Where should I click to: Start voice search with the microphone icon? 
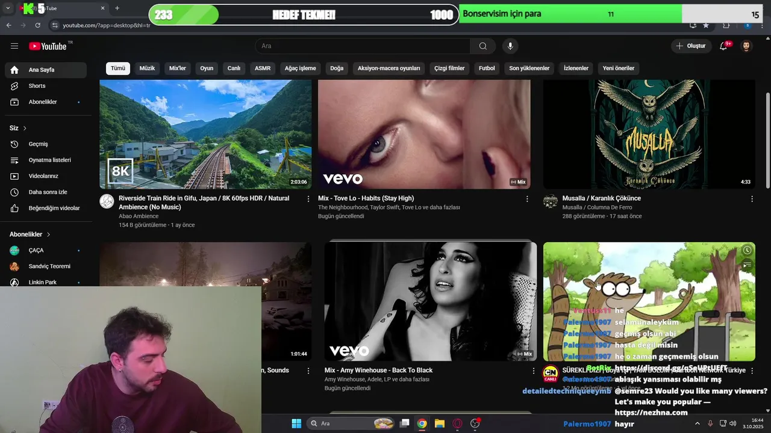click(x=510, y=46)
